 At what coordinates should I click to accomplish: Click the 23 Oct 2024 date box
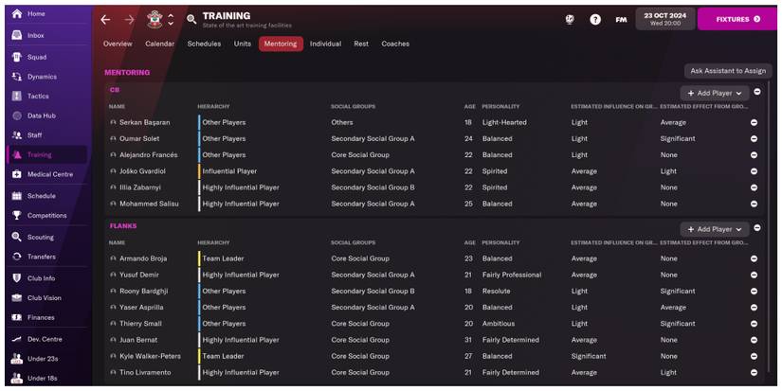pos(664,19)
